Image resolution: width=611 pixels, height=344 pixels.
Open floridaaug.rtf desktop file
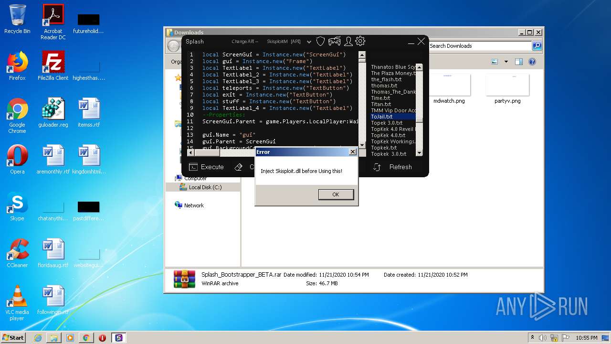coord(53,253)
